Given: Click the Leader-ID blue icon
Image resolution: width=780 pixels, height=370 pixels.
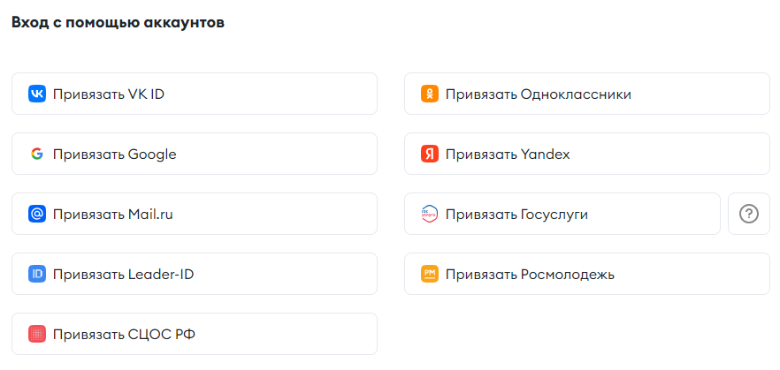Looking at the screenshot, I should 37,274.
